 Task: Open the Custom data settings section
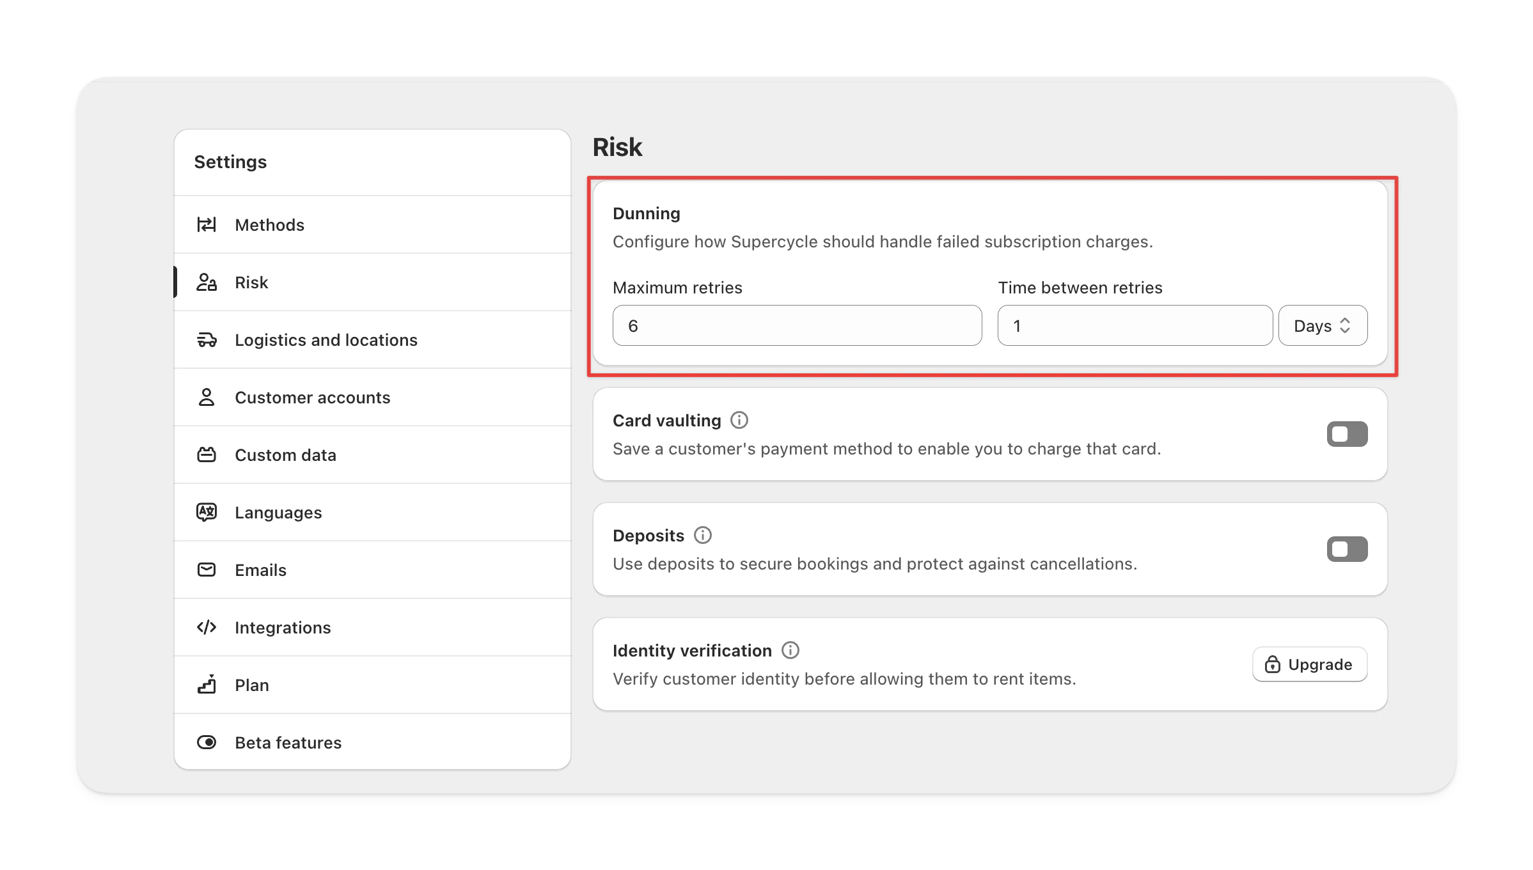[x=285, y=455]
